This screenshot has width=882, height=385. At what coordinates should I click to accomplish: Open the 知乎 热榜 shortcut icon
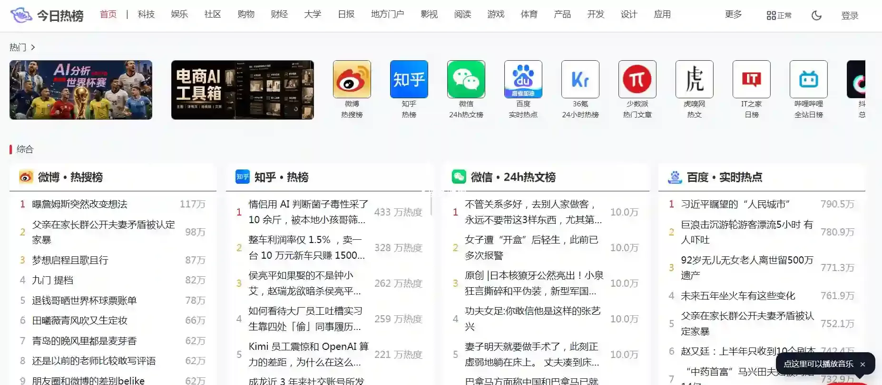pyautogui.click(x=409, y=79)
